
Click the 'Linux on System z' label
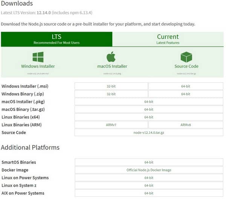(x=19, y=185)
